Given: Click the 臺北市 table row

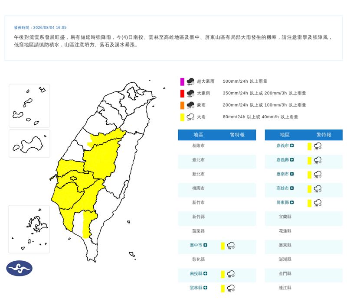Looking at the screenshot, I should point(217,162).
